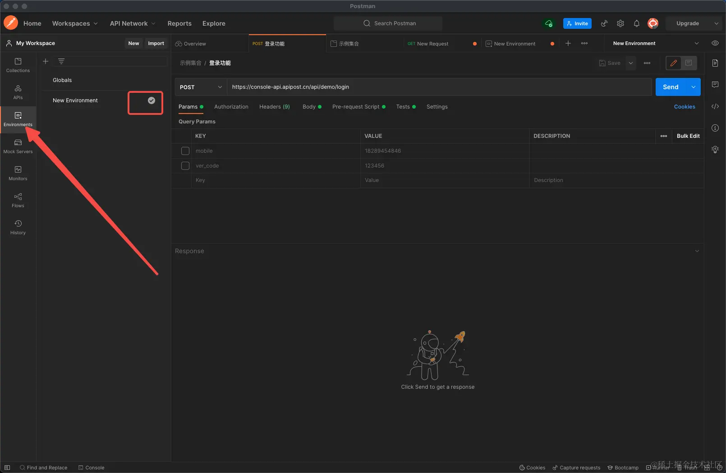Click Bulk Edit for query params
Viewport: 726px width, 473px height.
click(688, 136)
